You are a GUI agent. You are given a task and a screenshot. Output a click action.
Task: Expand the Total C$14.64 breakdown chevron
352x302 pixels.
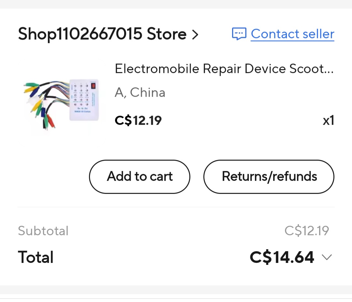pyautogui.click(x=327, y=257)
